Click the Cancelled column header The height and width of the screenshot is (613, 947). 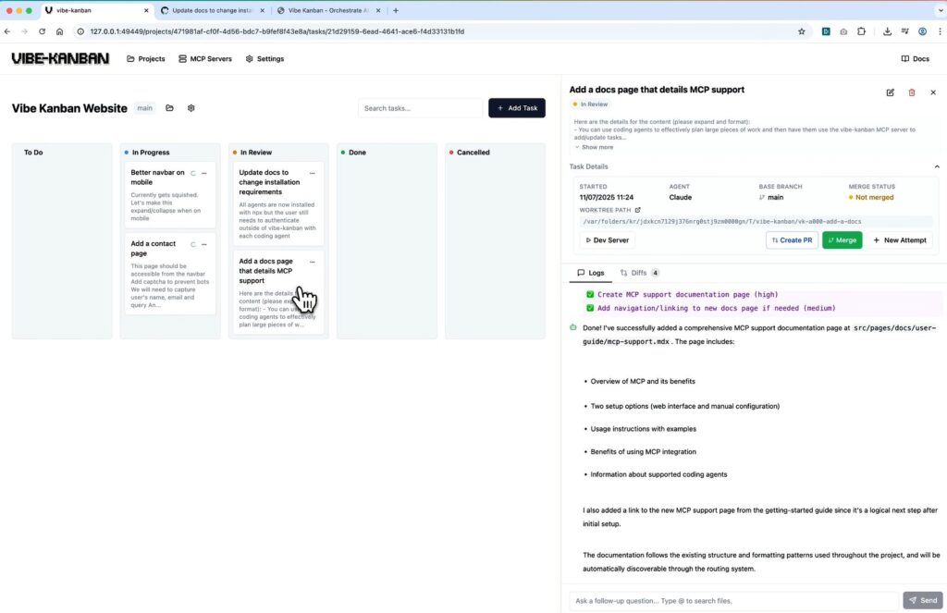tap(473, 153)
